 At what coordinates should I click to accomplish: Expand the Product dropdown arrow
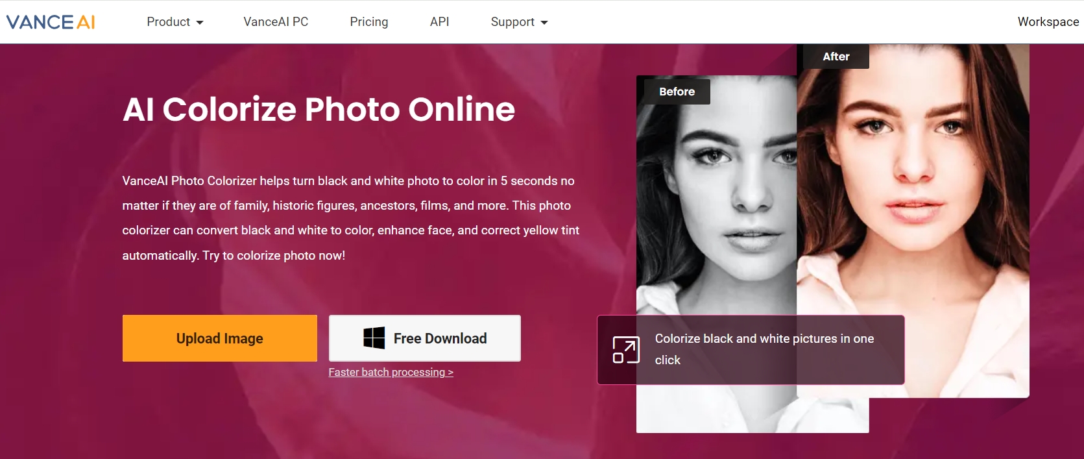coord(200,23)
